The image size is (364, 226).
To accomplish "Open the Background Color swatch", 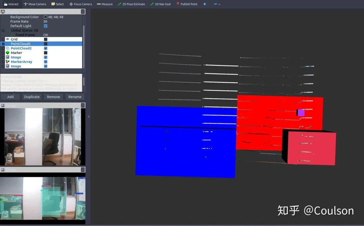I will [x=45, y=17].
